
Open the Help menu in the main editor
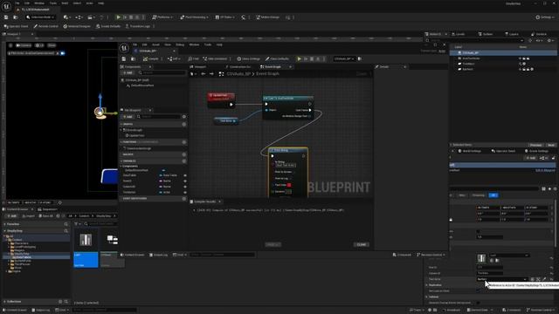[x=101, y=3]
